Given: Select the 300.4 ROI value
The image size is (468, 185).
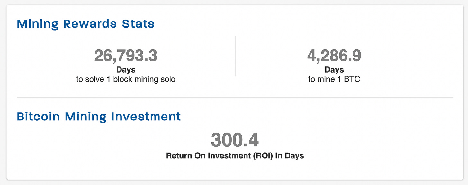Looking at the screenshot, I should click(235, 140).
